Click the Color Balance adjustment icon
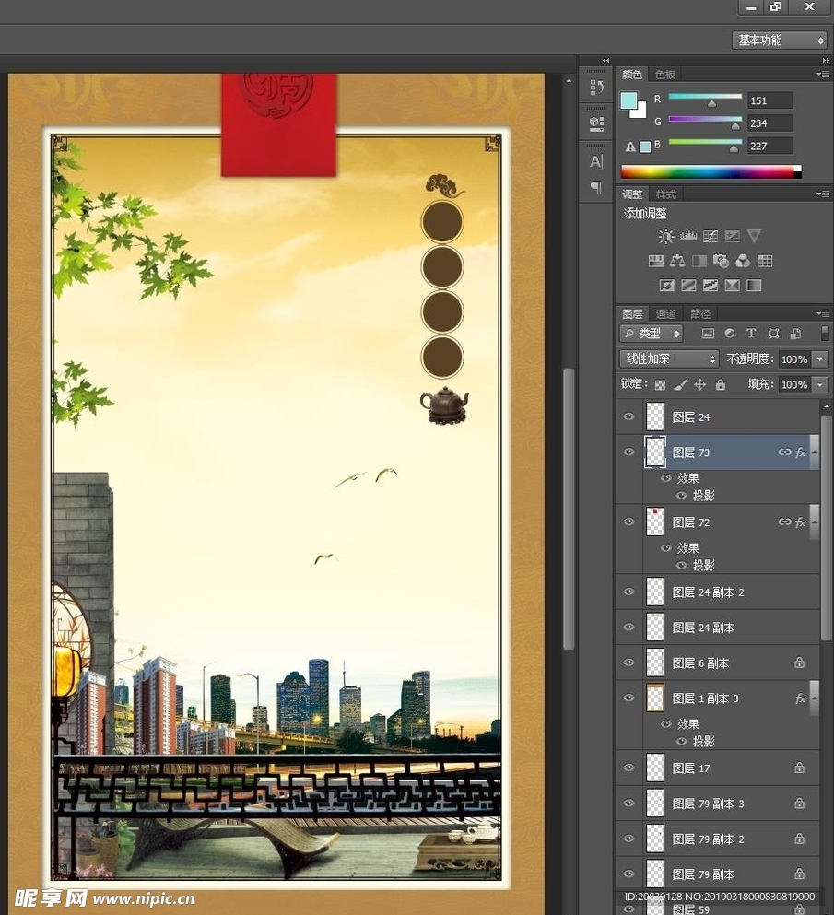 tap(677, 262)
